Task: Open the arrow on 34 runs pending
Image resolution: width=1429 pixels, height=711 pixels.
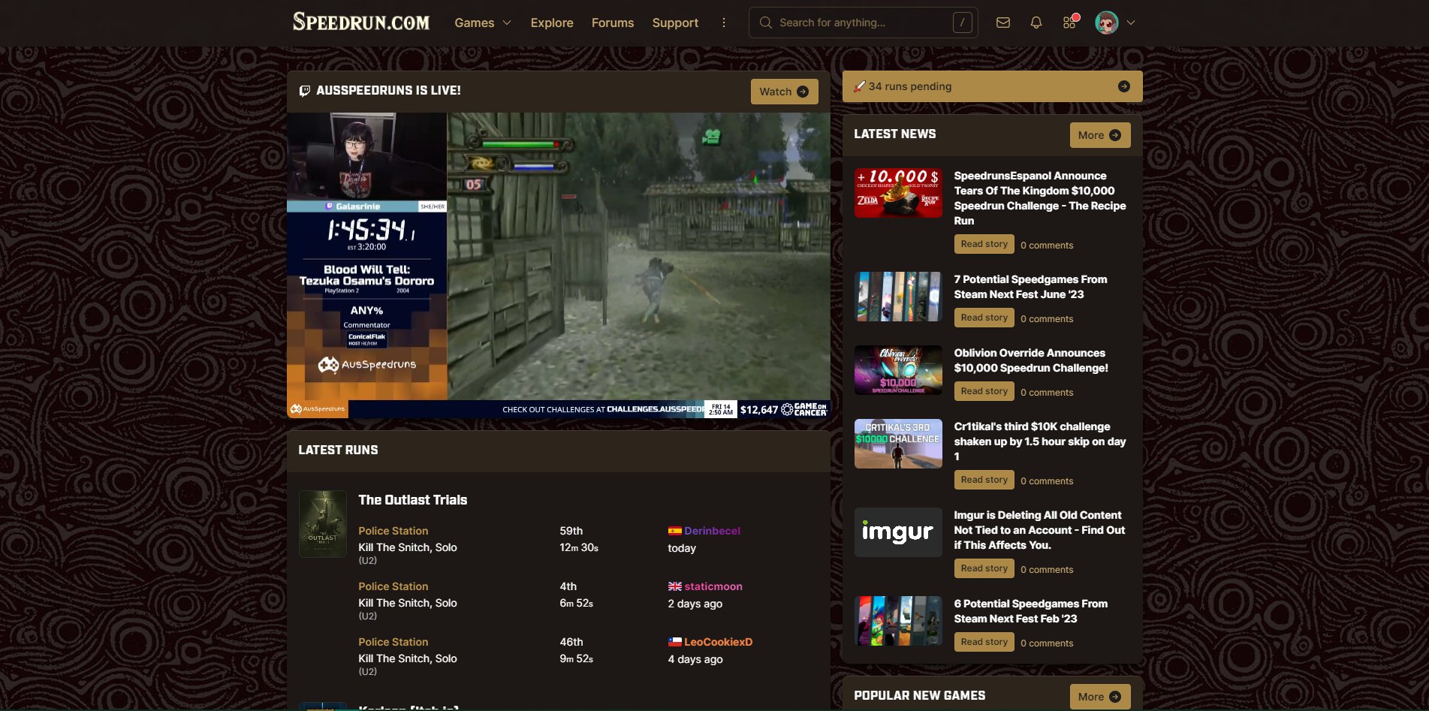Action: [1123, 86]
